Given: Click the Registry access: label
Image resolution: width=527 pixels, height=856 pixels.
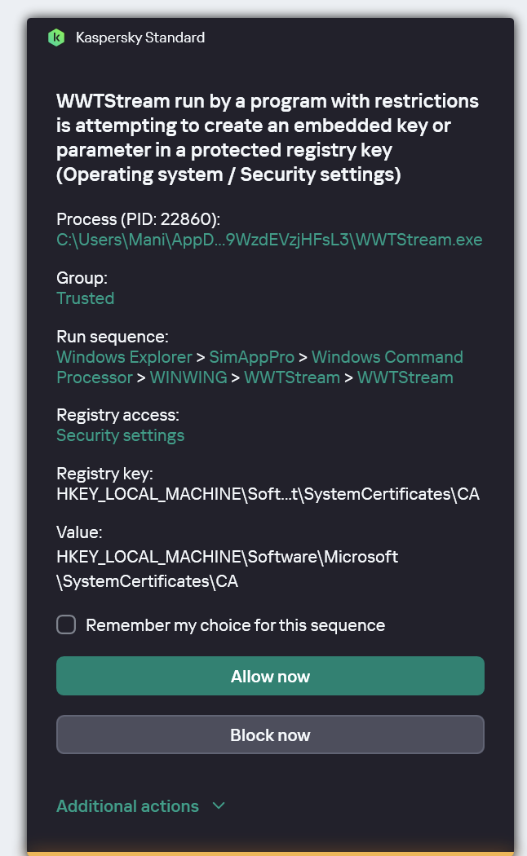Looking at the screenshot, I should click(118, 415).
